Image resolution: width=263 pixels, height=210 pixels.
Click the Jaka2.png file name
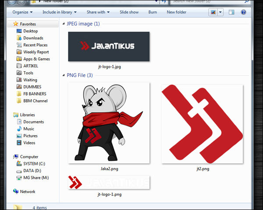pos(109,169)
